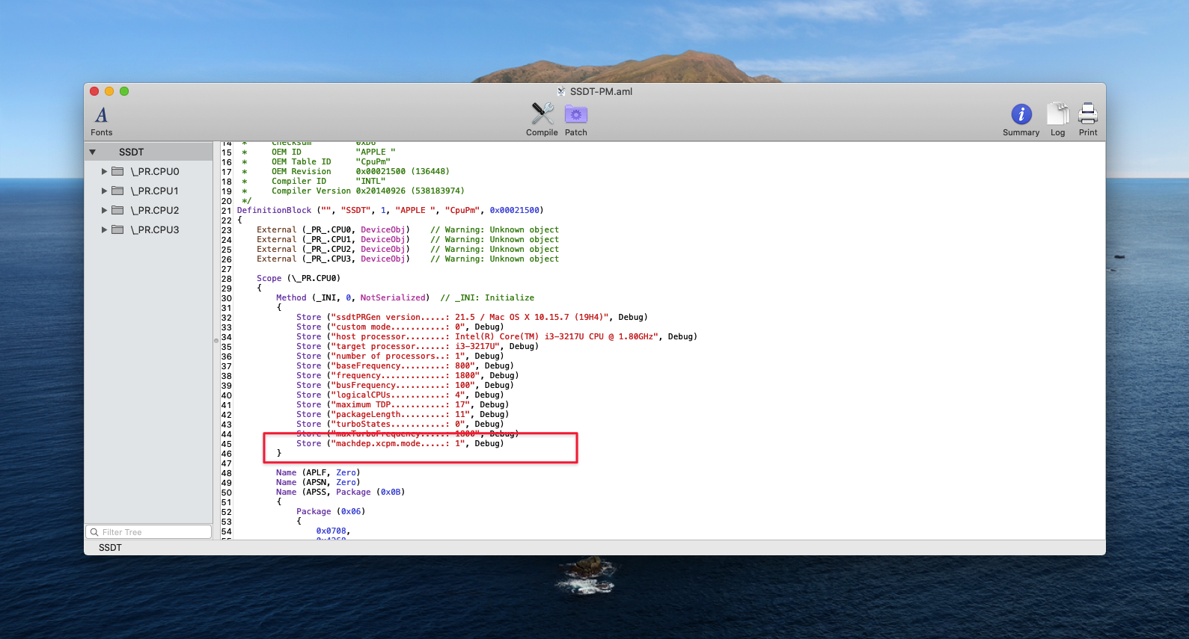Click the SSDT-PM.aml title file icon
Viewport: 1189px width, 639px height.
pyautogui.click(x=561, y=91)
